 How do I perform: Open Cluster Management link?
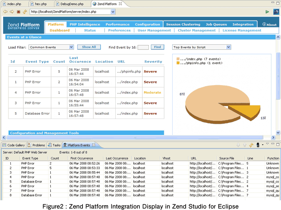tap(197, 30)
